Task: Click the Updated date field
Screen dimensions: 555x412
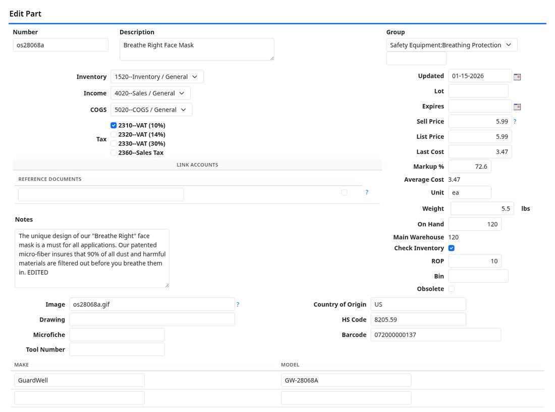Action: tap(480, 76)
